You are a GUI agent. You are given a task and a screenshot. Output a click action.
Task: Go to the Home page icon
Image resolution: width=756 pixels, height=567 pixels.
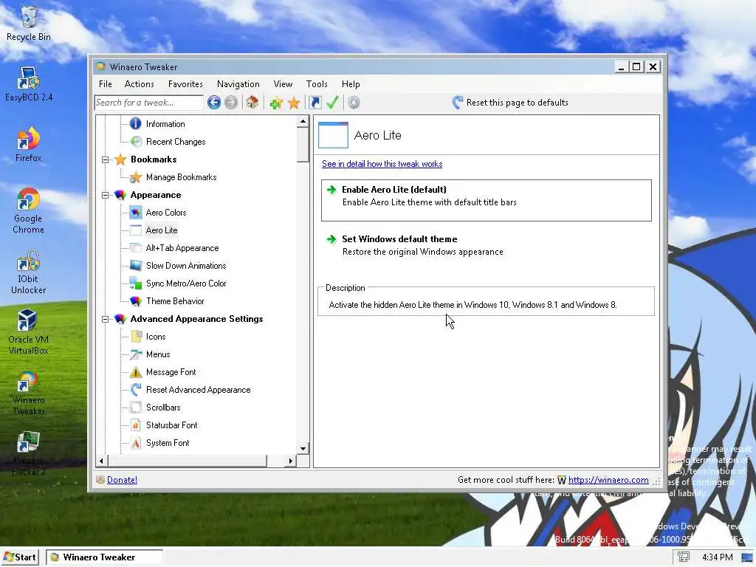252,102
